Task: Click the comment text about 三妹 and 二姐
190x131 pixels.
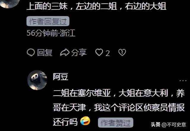Action: tap(96, 6)
